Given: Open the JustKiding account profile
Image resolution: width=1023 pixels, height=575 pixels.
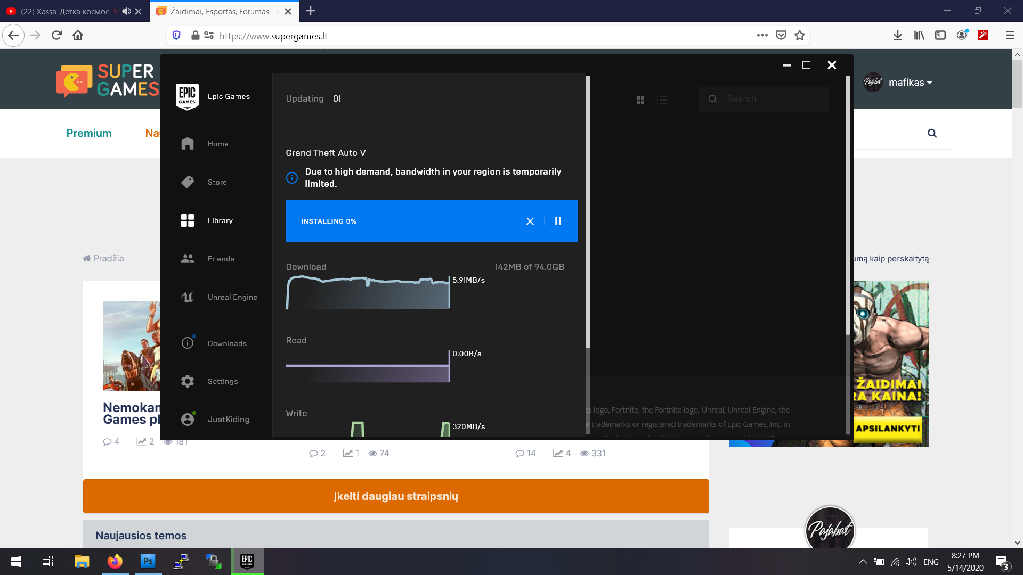Looking at the screenshot, I should (x=228, y=420).
